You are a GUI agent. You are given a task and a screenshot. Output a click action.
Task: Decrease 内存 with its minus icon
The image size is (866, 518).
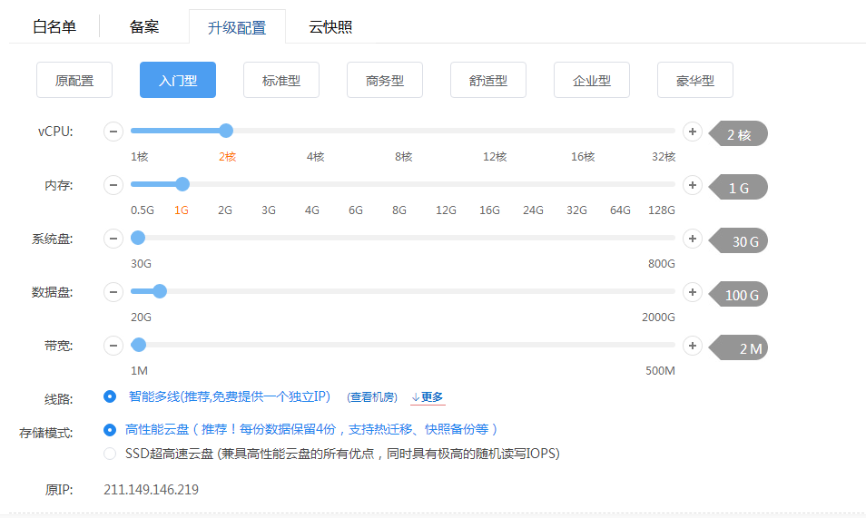[113, 185]
